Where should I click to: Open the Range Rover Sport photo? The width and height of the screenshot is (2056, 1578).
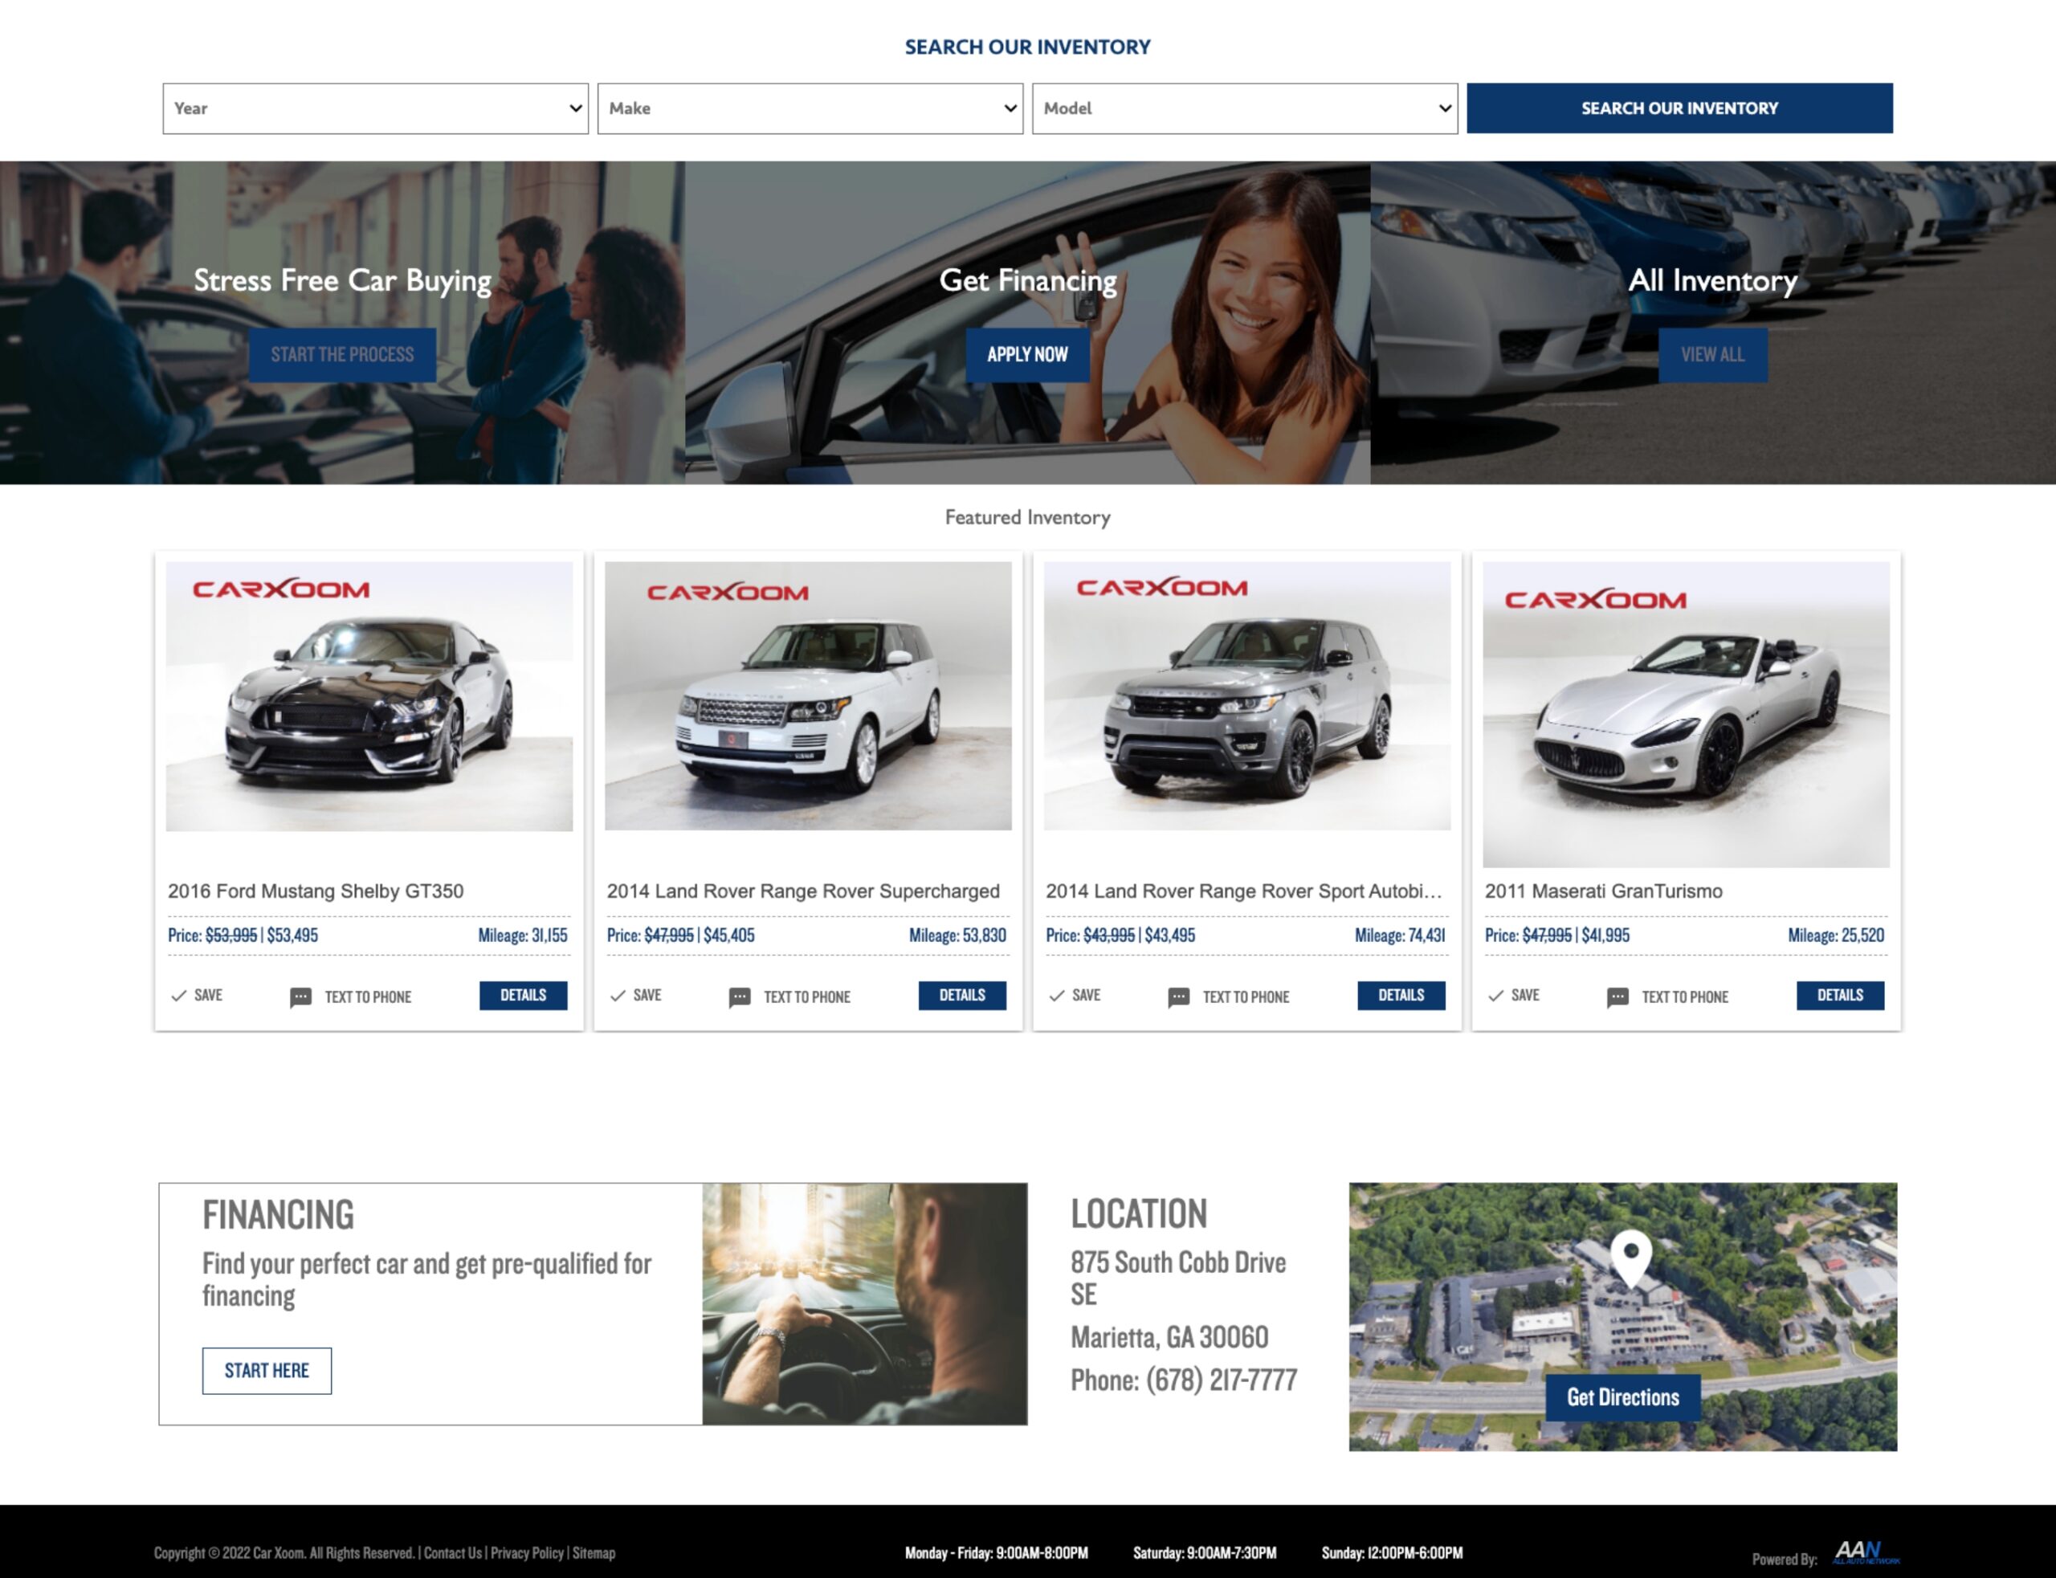(x=1246, y=696)
